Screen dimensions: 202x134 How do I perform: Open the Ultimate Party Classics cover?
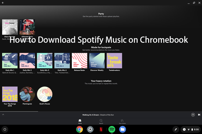click(x=27, y=27)
